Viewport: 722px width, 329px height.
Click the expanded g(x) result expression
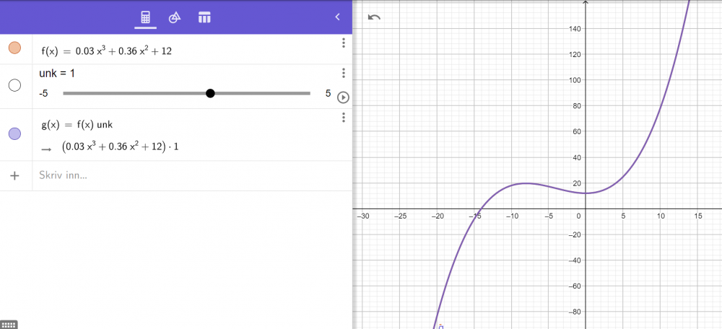point(120,146)
